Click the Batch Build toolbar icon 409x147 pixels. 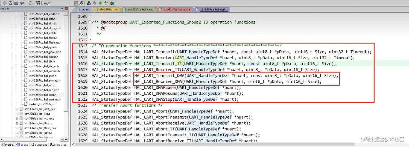point(22,3)
